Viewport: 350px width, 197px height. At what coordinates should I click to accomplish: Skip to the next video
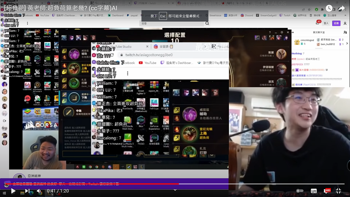(x=27, y=191)
